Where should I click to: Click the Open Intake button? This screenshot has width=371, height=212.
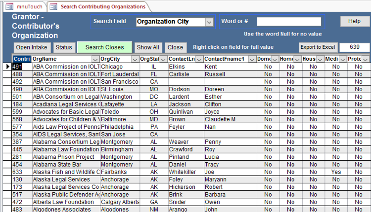(32, 47)
